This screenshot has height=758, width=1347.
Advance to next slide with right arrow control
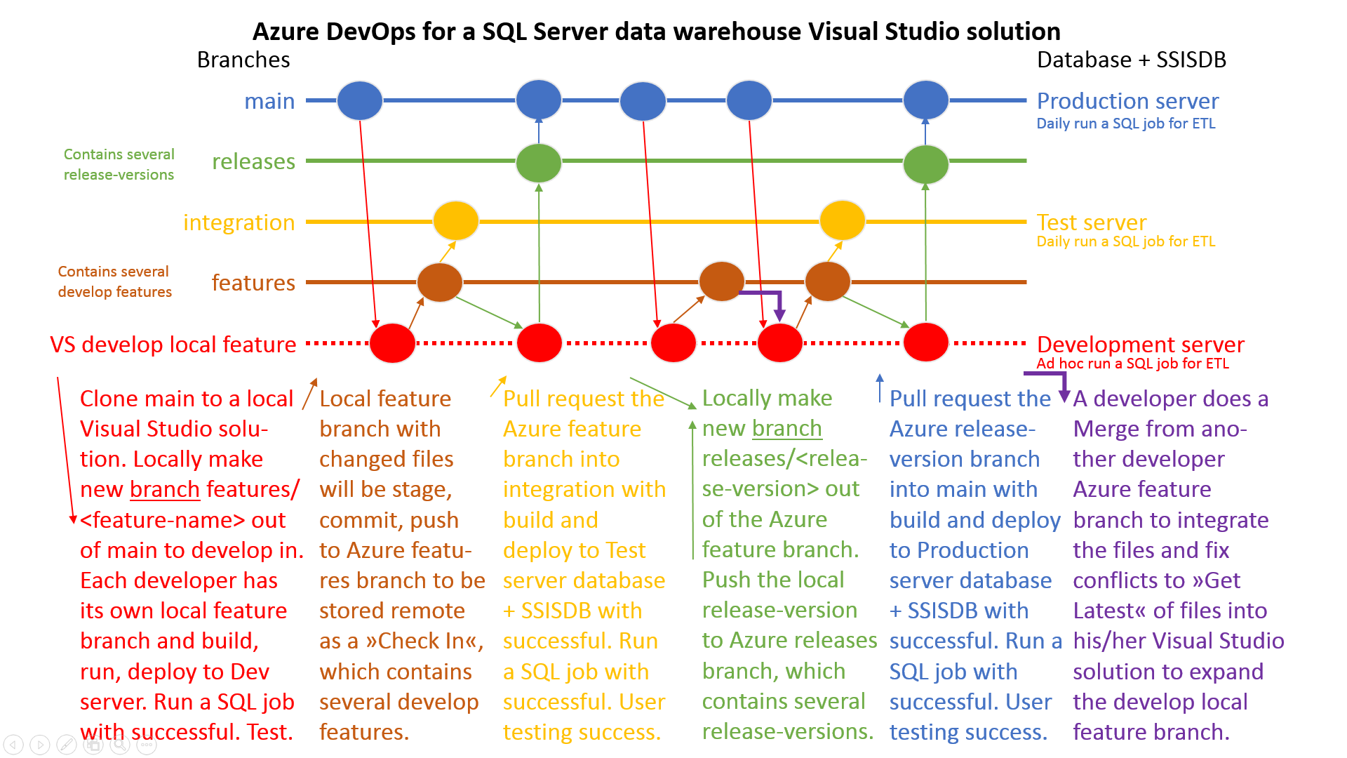point(40,745)
